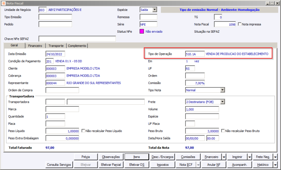Expand the arrow next to Imprimir button
The height and width of the screenshot is (170, 281).
pos(250,157)
